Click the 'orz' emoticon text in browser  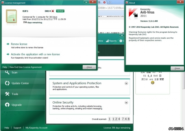point(151,79)
